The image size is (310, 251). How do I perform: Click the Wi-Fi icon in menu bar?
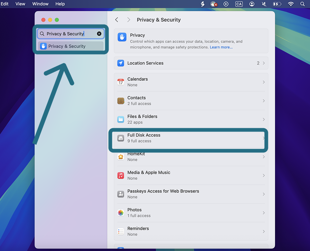(x=290, y=4)
